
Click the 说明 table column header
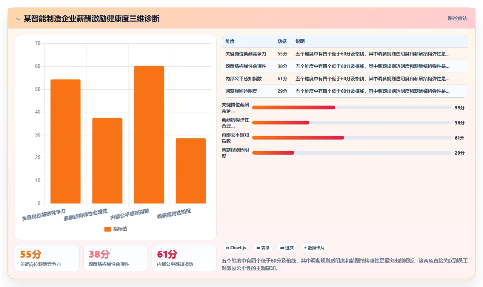coord(300,41)
